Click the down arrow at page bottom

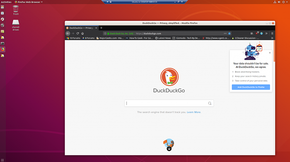pyautogui.click(x=169, y=149)
